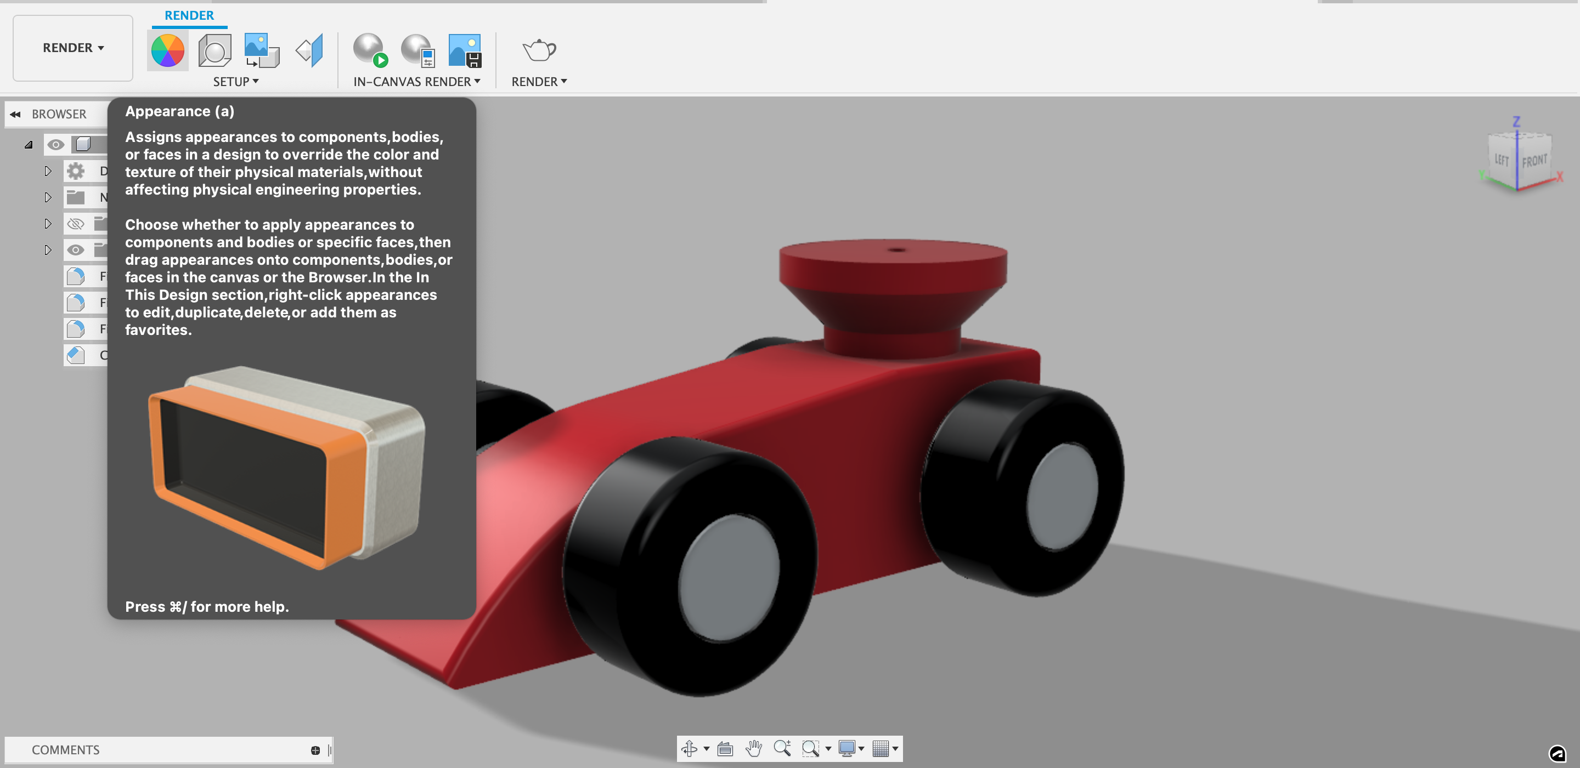Collapse the BROWSER panel with double arrow
Viewport: 1580px width, 768px height.
tap(14, 114)
